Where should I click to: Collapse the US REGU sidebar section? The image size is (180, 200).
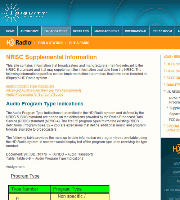(x=172, y=92)
